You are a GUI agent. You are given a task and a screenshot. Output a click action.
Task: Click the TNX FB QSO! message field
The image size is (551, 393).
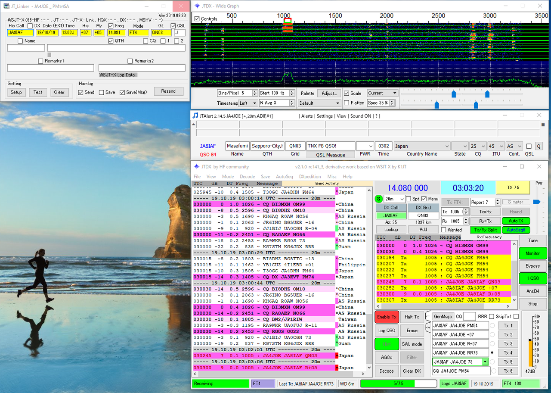(x=331, y=146)
